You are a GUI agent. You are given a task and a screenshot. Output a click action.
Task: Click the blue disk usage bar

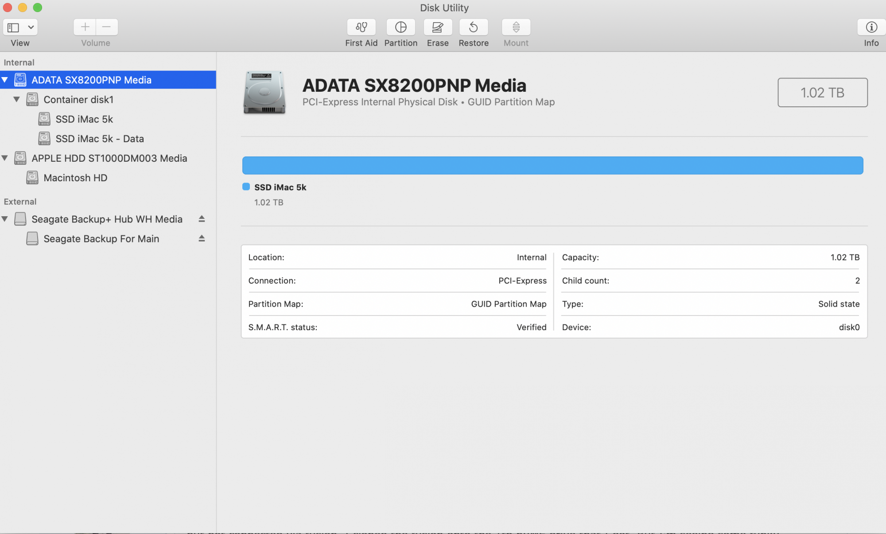[x=552, y=165]
